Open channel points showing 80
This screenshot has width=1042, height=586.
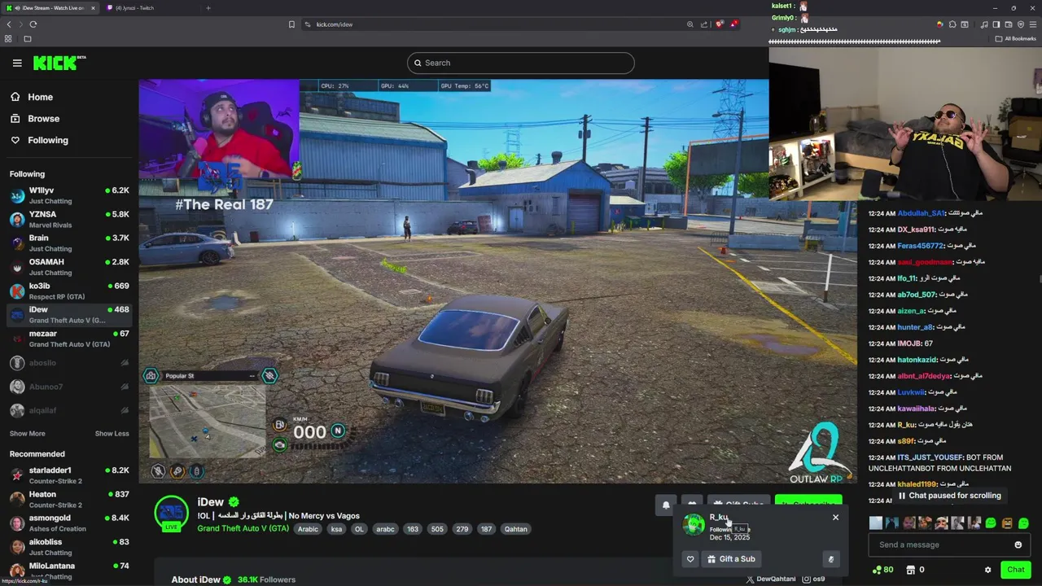pos(882,570)
